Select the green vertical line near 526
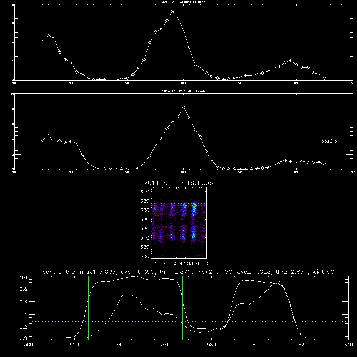 pyautogui.click(x=88, y=308)
